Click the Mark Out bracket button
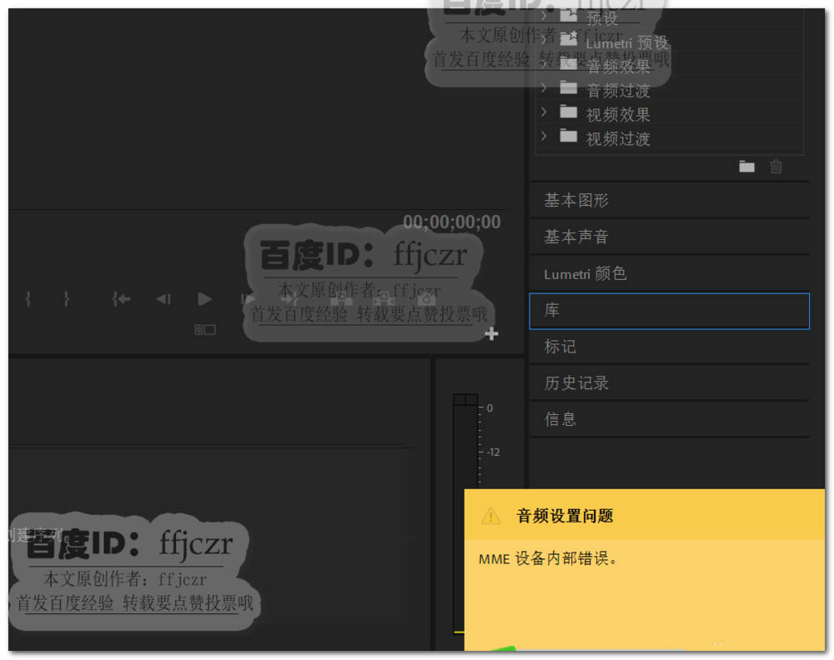This screenshot has width=834, height=660. [x=66, y=299]
